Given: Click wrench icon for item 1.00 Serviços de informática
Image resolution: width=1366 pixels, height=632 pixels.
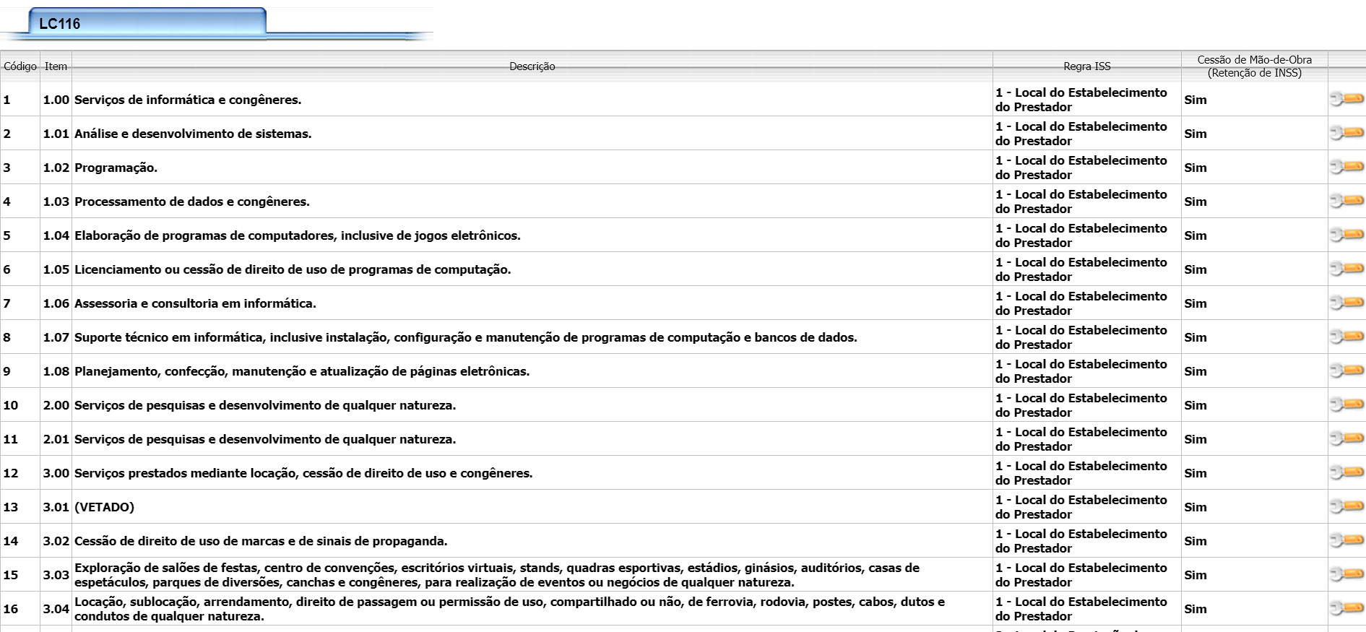Looking at the screenshot, I should 1346,99.
